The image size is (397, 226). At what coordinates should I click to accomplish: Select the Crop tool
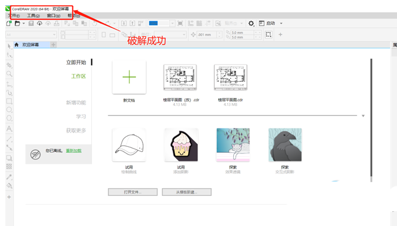click(9, 65)
